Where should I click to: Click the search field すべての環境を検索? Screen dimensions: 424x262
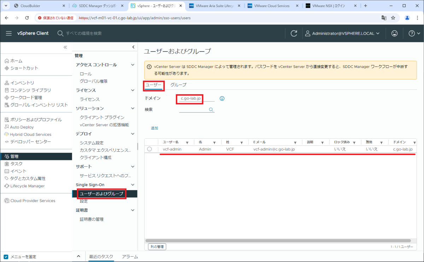click(x=84, y=33)
